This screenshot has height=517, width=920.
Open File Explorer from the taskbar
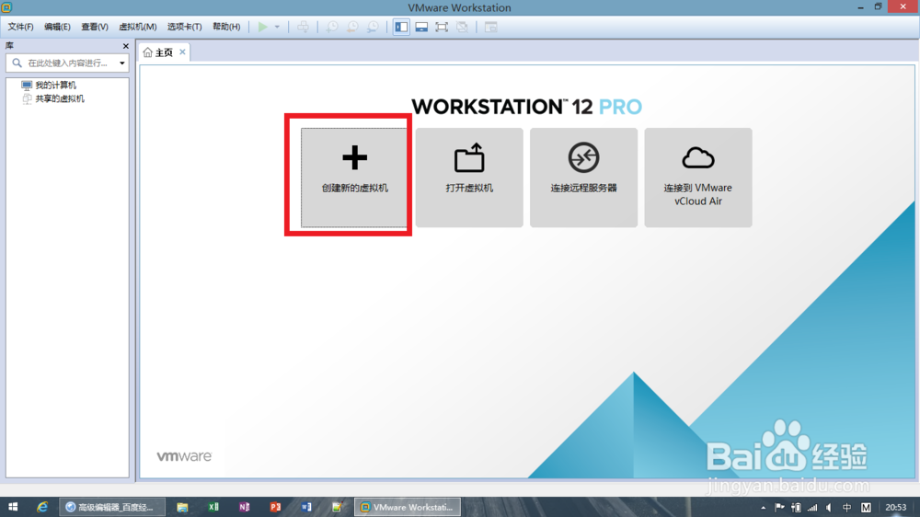pos(182,507)
